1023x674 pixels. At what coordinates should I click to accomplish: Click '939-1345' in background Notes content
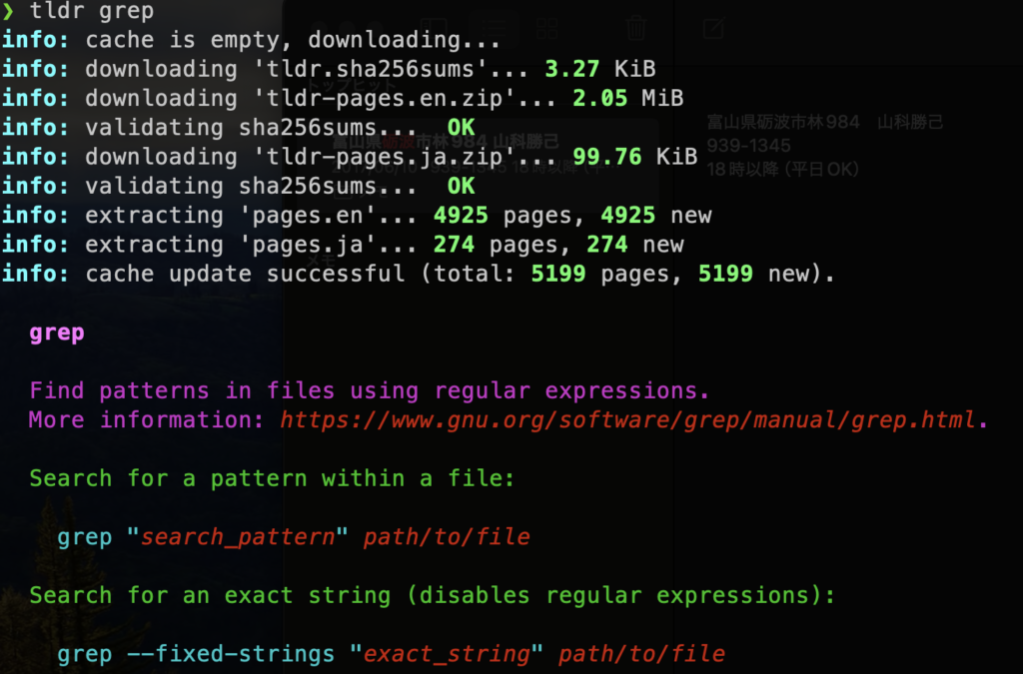pos(749,146)
